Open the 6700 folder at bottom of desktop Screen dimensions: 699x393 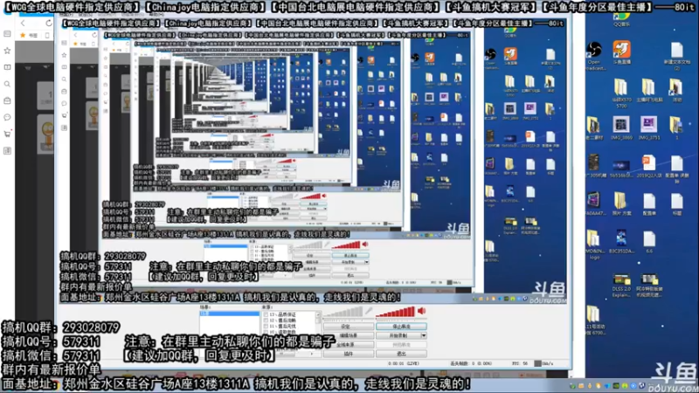point(594,319)
